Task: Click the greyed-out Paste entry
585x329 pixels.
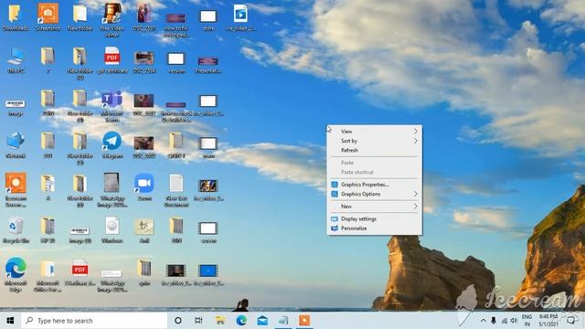Action: [x=375, y=163]
